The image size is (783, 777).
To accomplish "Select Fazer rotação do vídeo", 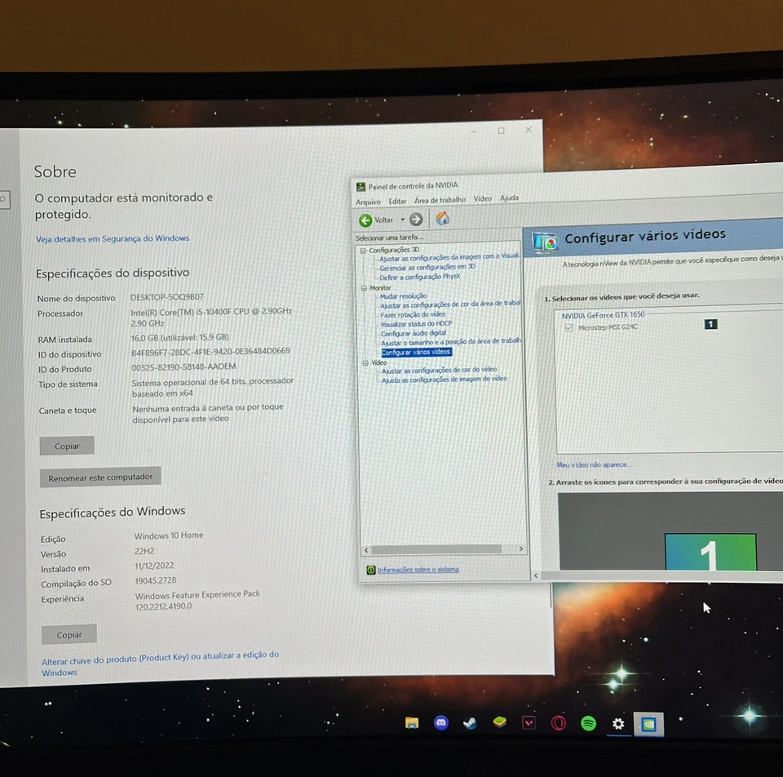I will 413,315.
